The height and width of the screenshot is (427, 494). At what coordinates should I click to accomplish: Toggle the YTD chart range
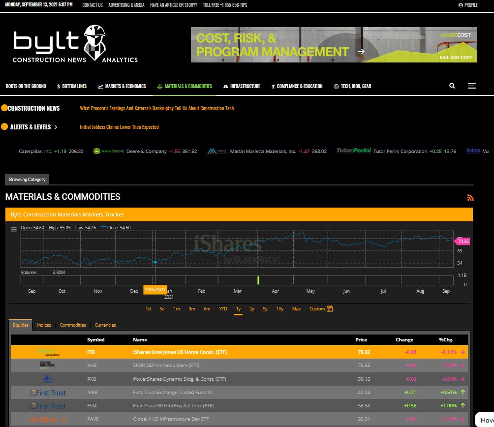point(222,308)
